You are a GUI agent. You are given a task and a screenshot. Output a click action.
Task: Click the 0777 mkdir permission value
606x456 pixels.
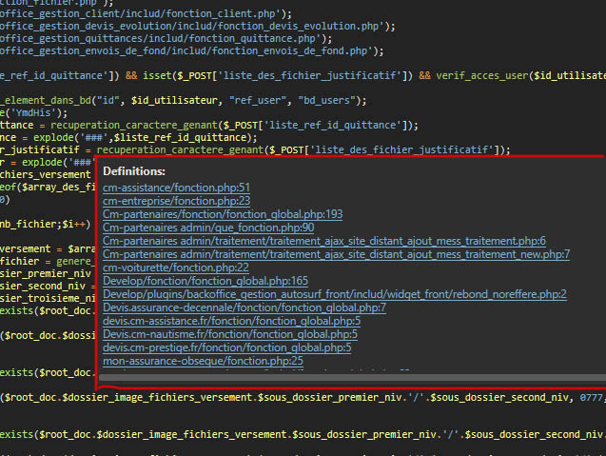[591, 397]
